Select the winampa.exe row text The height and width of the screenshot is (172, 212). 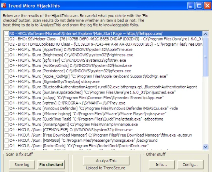coord(74,125)
